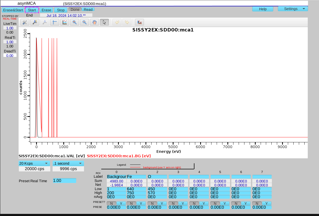This screenshot has height=216, width=319.
Task: Click the add annotation toolbar icon
Action: (x=35, y=22)
